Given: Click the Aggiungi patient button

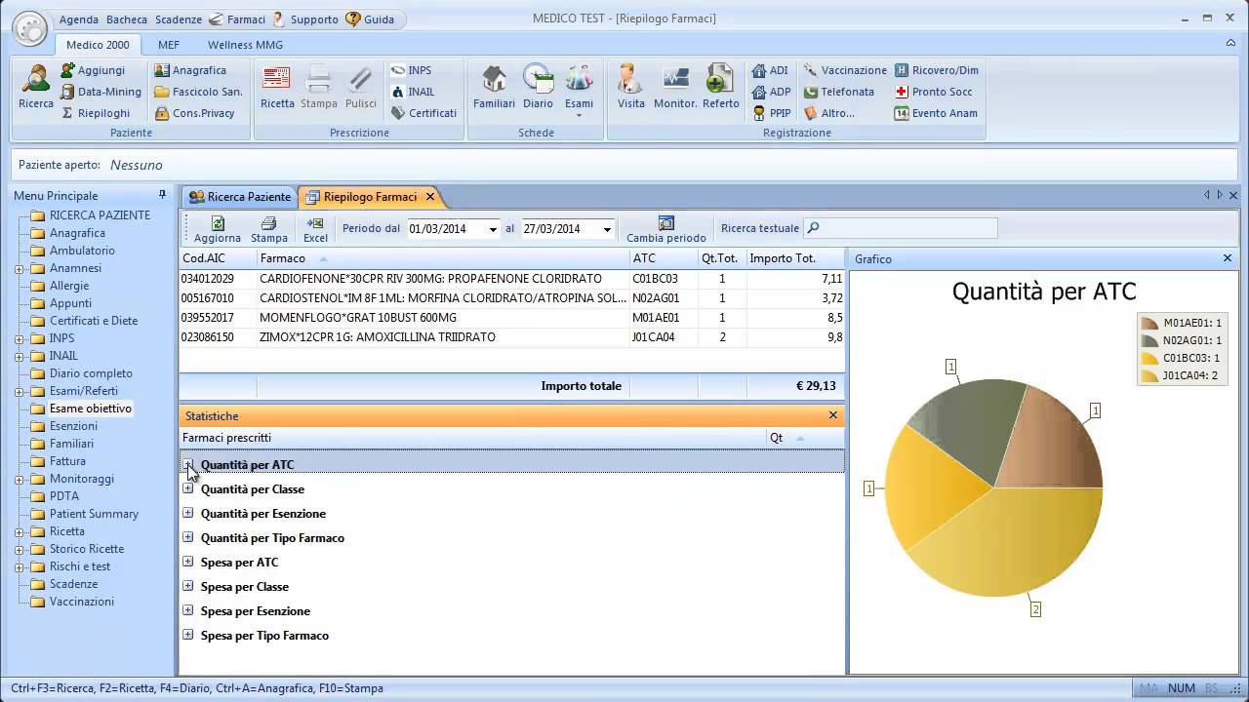Looking at the screenshot, I should click(93, 70).
